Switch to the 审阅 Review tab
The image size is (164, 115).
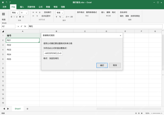click(x=55, y=7)
